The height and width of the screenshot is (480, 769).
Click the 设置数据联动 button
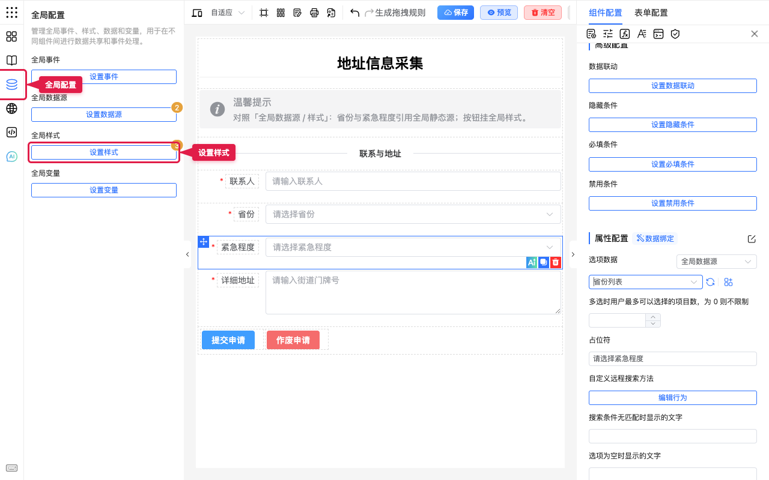tap(673, 86)
